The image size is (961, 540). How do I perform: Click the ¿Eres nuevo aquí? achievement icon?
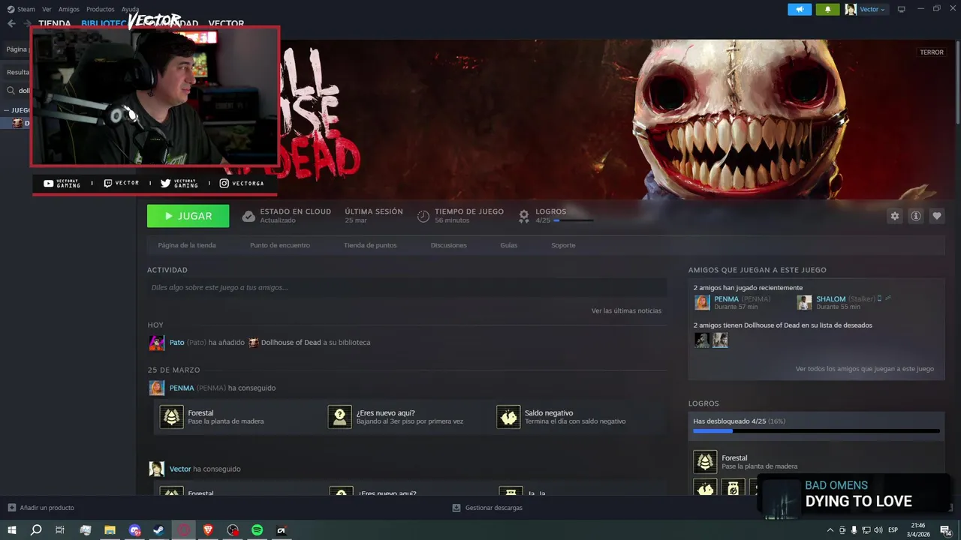[340, 417]
